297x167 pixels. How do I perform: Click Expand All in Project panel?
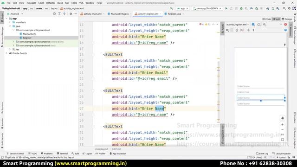coord(59,14)
